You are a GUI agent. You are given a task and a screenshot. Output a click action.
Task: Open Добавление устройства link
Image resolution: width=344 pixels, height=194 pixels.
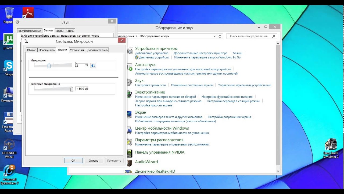click(152, 53)
